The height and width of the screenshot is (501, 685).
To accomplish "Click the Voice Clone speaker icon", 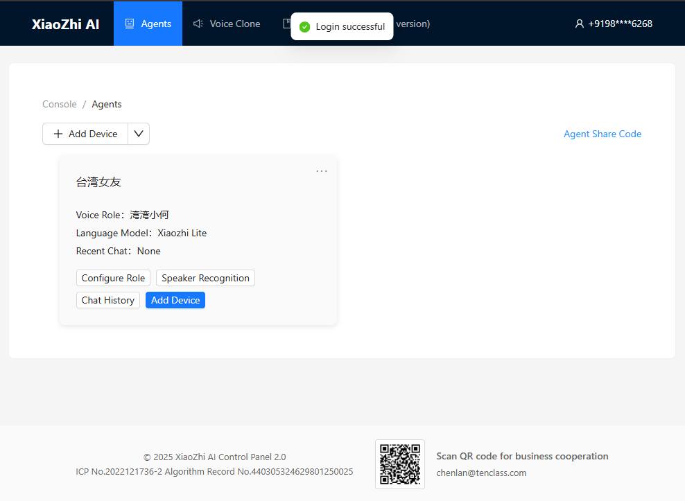I will point(198,24).
